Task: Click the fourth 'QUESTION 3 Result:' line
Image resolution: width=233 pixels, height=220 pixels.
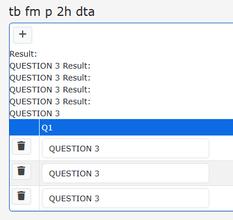Action: (x=50, y=101)
